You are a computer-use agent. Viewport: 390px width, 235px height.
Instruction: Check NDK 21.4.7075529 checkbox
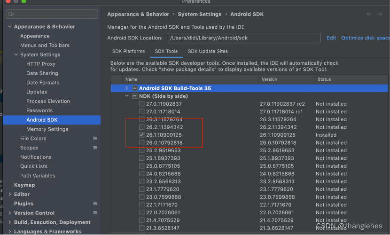pos(142,220)
